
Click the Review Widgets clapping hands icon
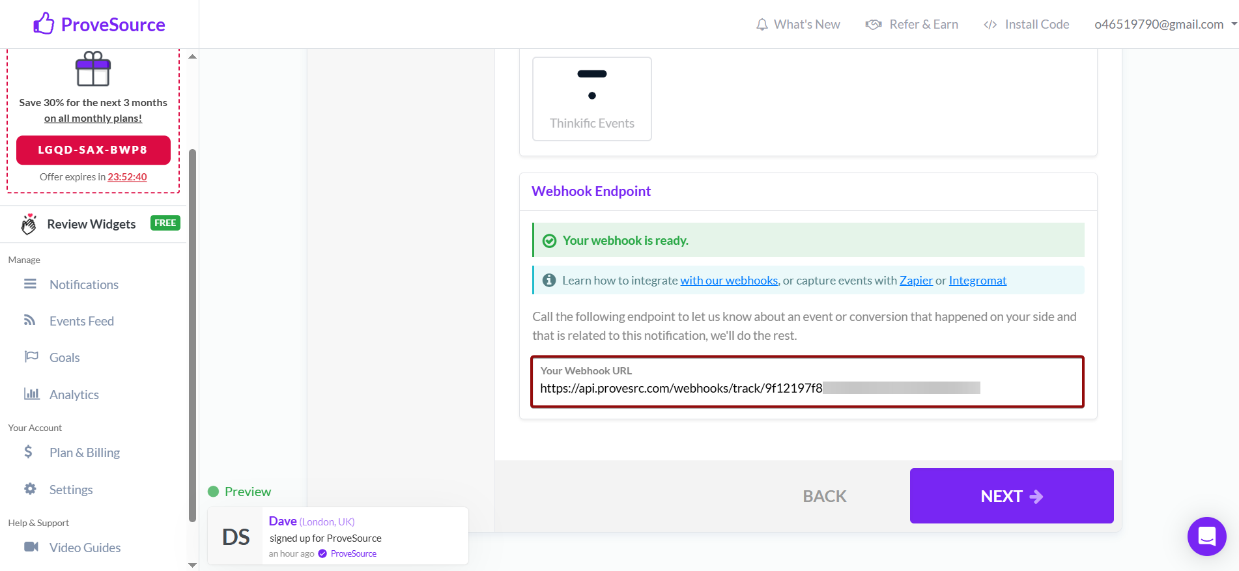point(29,224)
